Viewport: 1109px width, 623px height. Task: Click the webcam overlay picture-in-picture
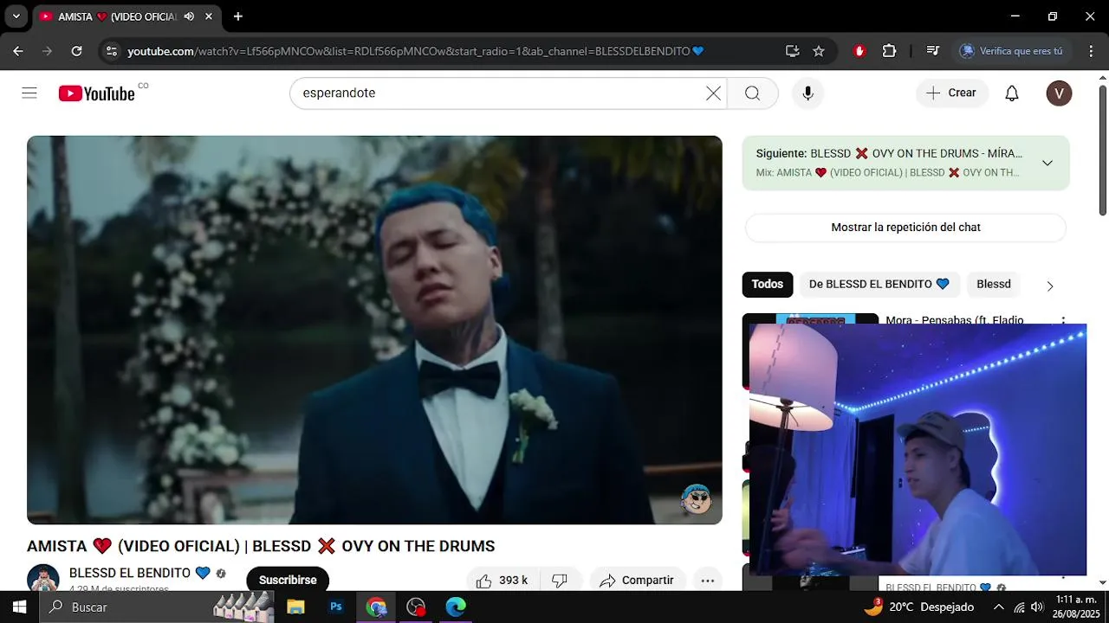918,450
